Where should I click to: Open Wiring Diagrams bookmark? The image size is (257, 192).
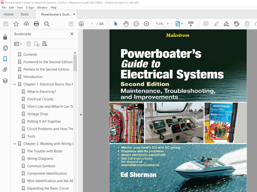[x=40, y=158]
